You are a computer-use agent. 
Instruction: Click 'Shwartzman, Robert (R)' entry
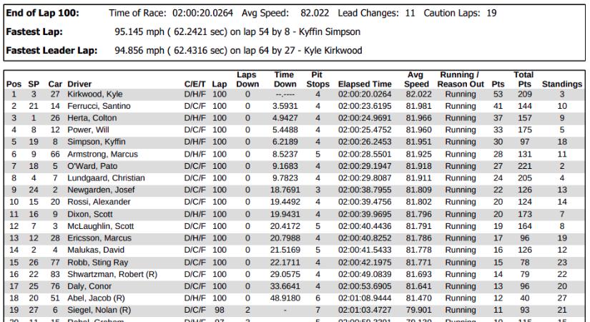(x=112, y=275)
